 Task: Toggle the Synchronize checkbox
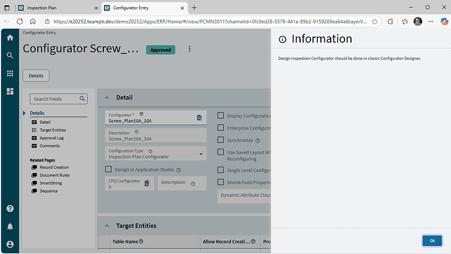[x=221, y=140]
